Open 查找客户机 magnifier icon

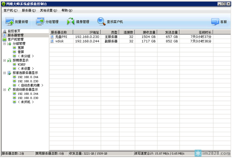click(x=101, y=22)
